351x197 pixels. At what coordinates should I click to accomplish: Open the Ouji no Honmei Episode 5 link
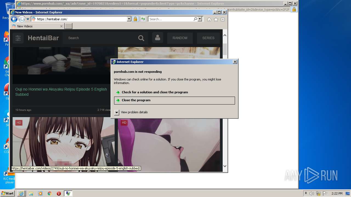61,92
